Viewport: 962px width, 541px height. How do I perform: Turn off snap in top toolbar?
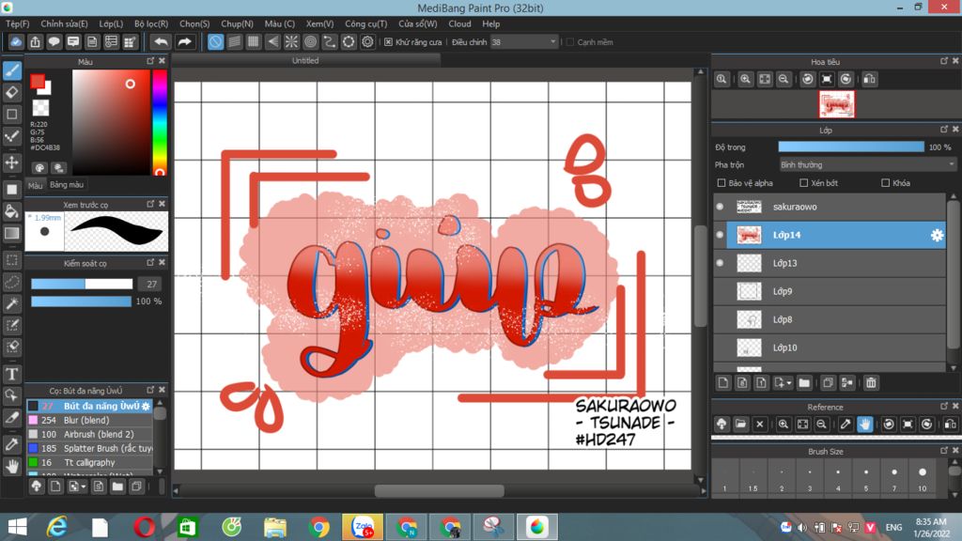point(215,41)
